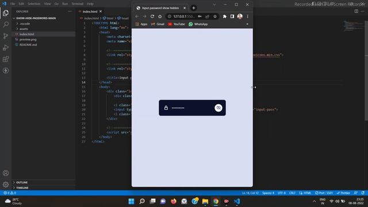This screenshot has width=368, height=207.
Task: Show hidden system tray icons
Action: click(315, 201)
